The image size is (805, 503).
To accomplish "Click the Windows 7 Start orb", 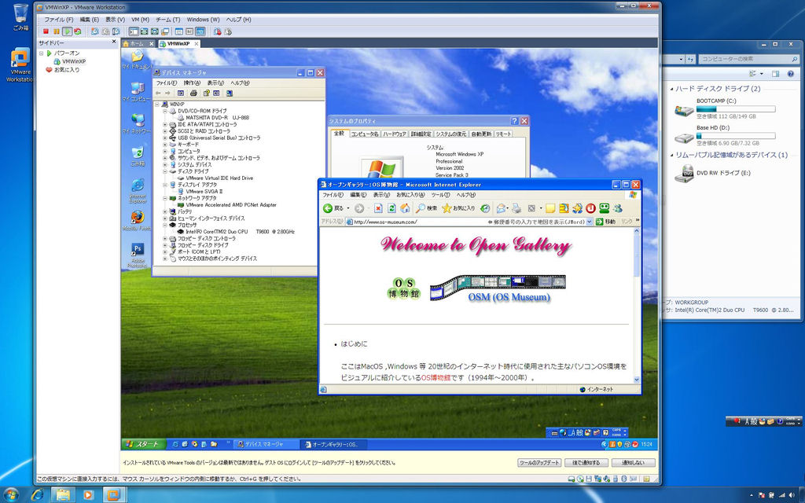I will coord(11,494).
